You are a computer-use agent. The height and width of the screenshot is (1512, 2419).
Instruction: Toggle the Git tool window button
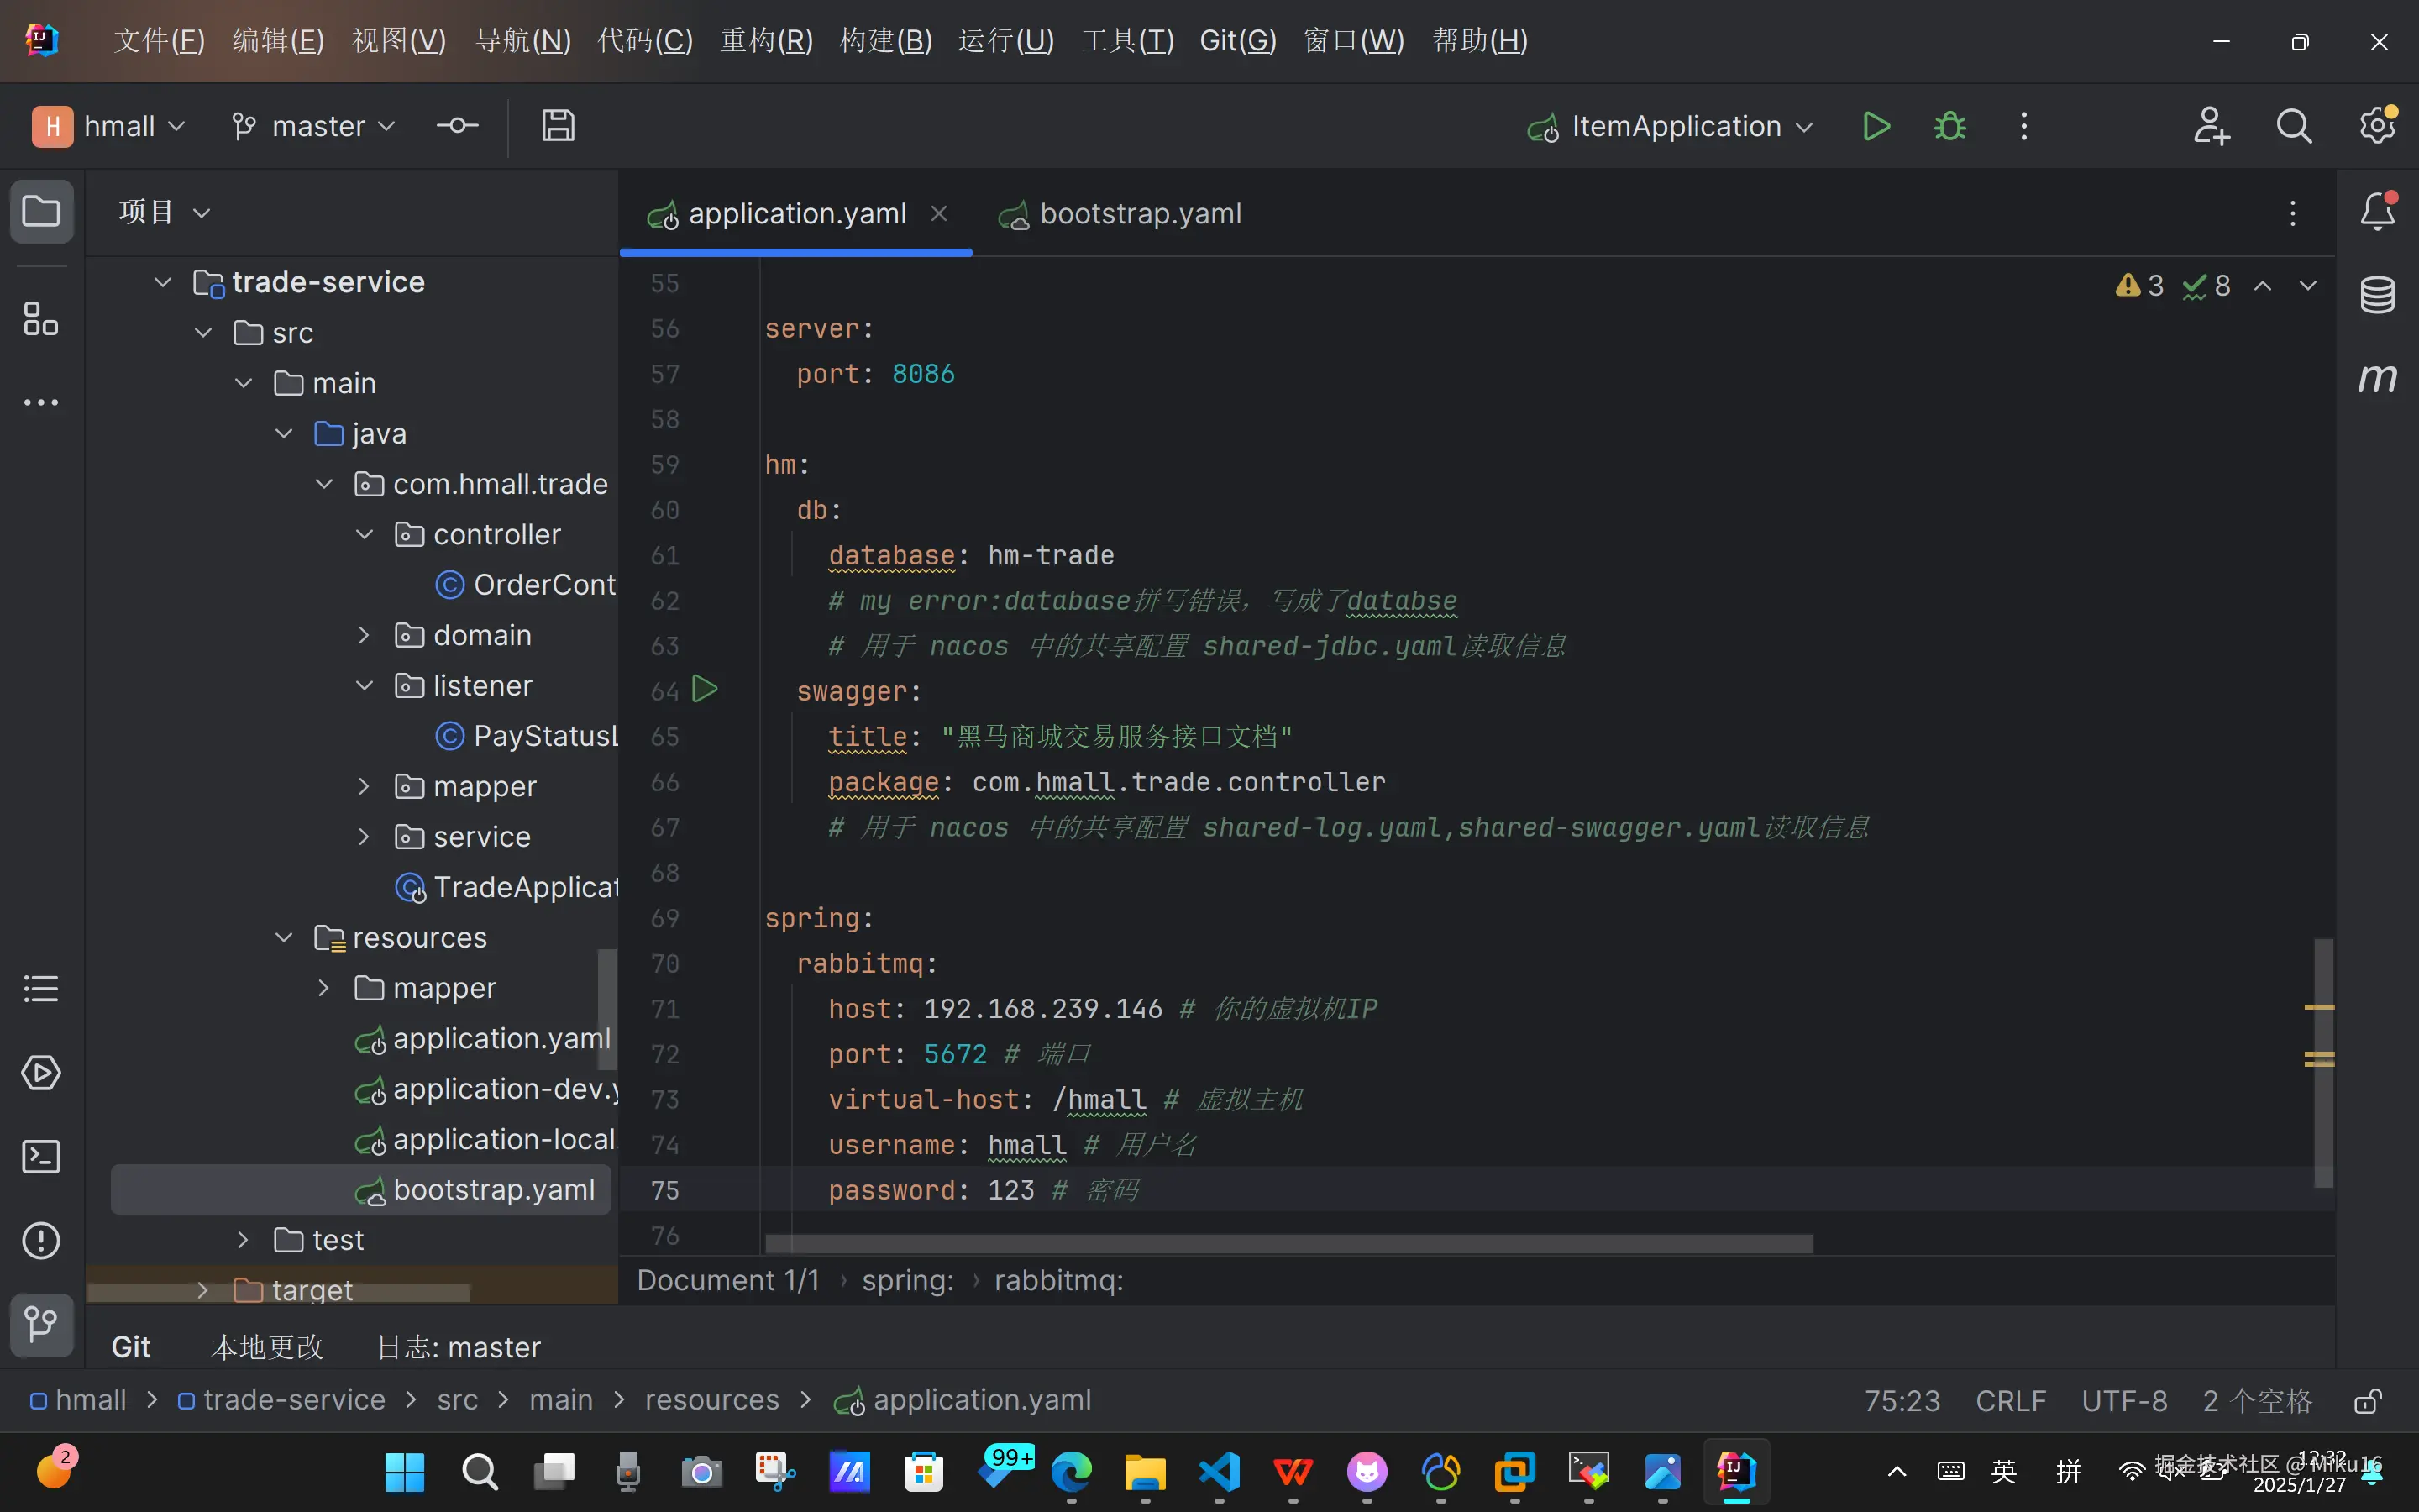click(x=41, y=1325)
